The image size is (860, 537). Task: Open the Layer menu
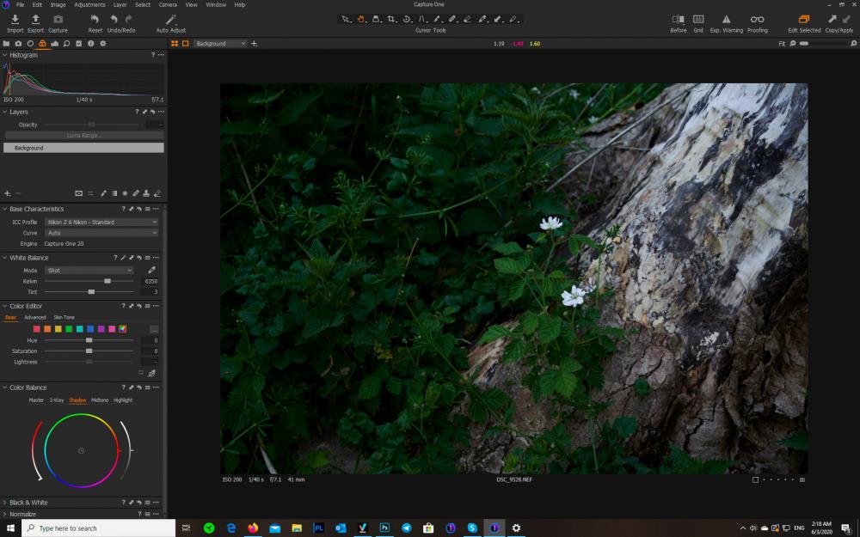point(120,4)
